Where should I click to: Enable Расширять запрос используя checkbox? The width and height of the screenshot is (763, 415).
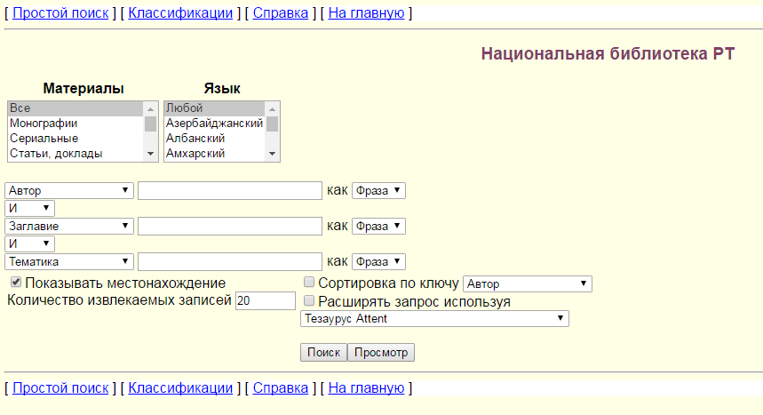pyautogui.click(x=309, y=300)
